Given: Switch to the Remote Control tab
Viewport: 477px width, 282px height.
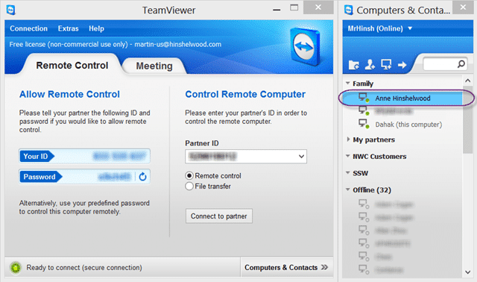Looking at the screenshot, I should pos(72,65).
